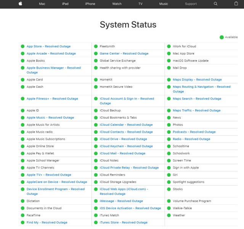Open the iPad menu item
This screenshot has height=229, width=244.
coord(65,4)
